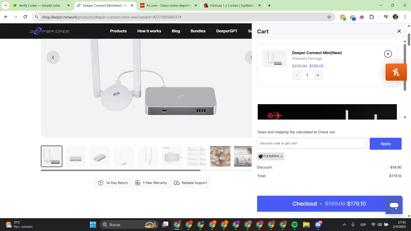Click the 1-Year Warranty badge
411x231 pixels.
[x=151, y=183]
